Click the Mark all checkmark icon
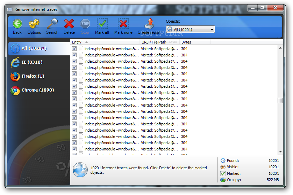Screen dimensions: 293x195 pyautogui.click(x=102, y=24)
